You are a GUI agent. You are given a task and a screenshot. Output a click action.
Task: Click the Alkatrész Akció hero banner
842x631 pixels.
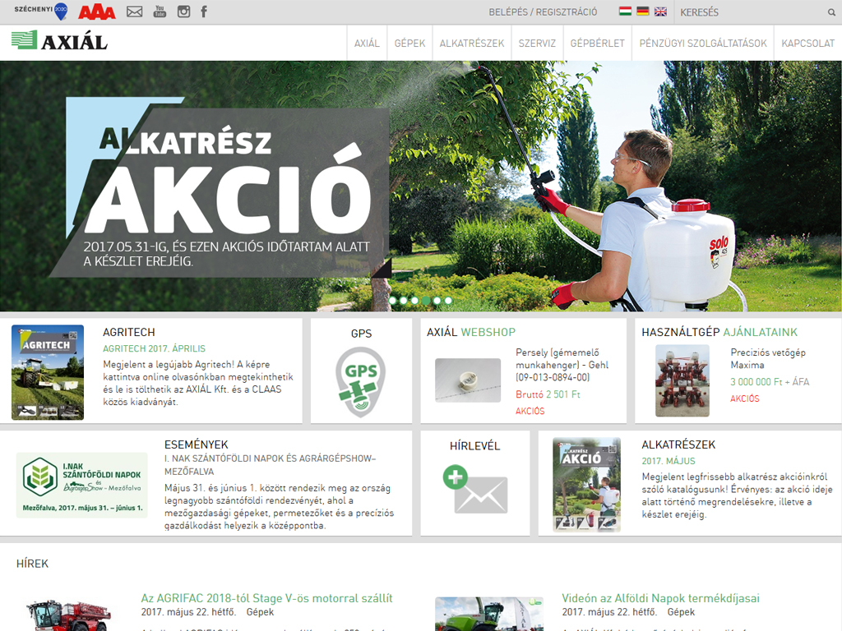click(421, 187)
